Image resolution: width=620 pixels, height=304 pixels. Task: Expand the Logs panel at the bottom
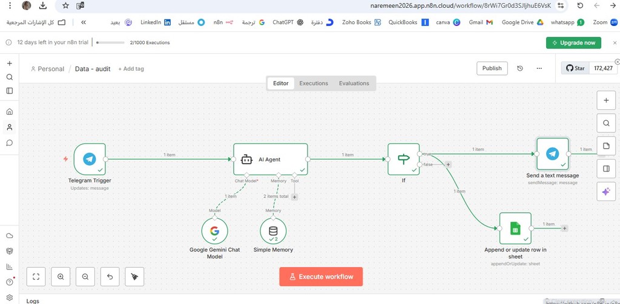point(33,300)
